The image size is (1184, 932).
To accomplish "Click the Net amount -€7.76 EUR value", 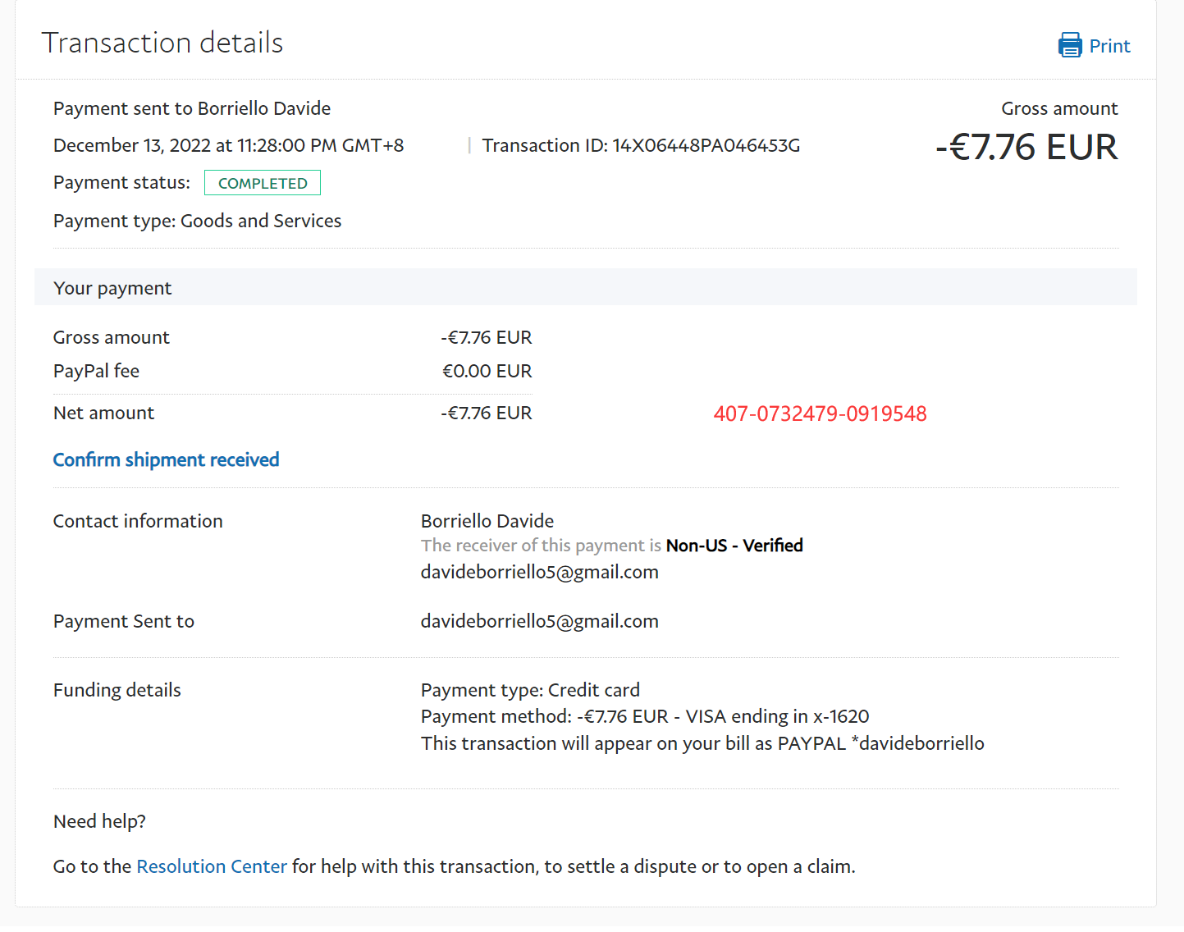I will point(487,413).
